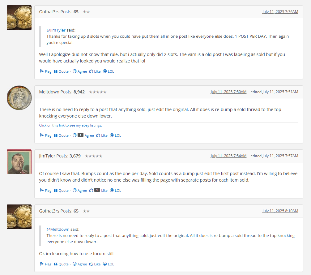Open the @Meltdown mention in quoted text

point(58,229)
